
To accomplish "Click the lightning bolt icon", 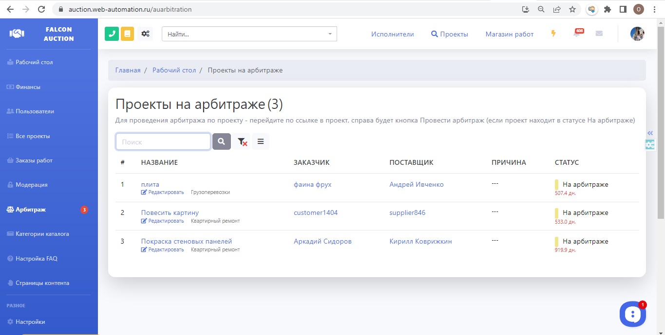I will [x=553, y=34].
